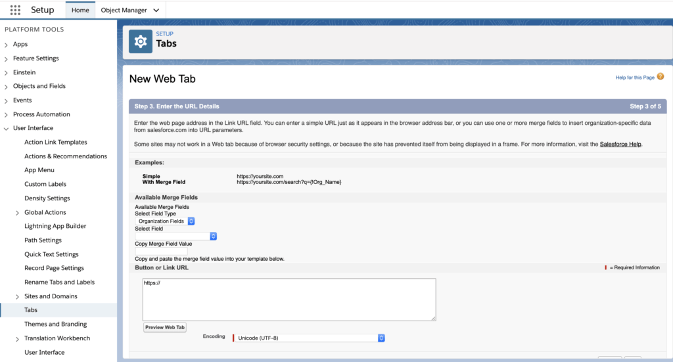Expand the Global Actions section
The height and width of the screenshot is (362, 673).
pyautogui.click(x=18, y=213)
